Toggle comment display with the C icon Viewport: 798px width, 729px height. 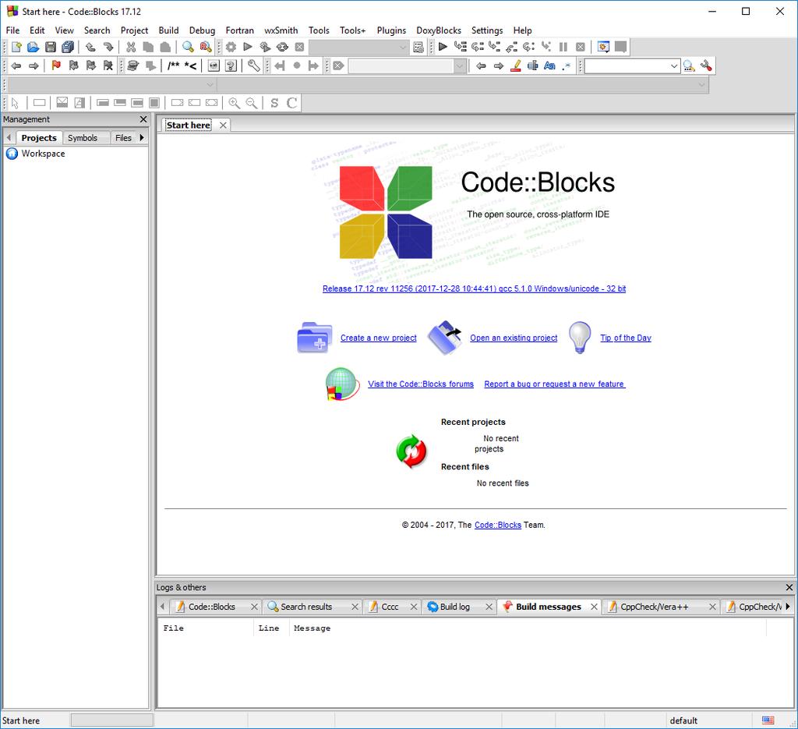pos(291,103)
